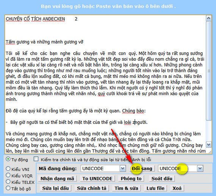Convert text with To UNICODE button
This screenshot has width=216, height=196.
pyautogui.click(x=97, y=179)
